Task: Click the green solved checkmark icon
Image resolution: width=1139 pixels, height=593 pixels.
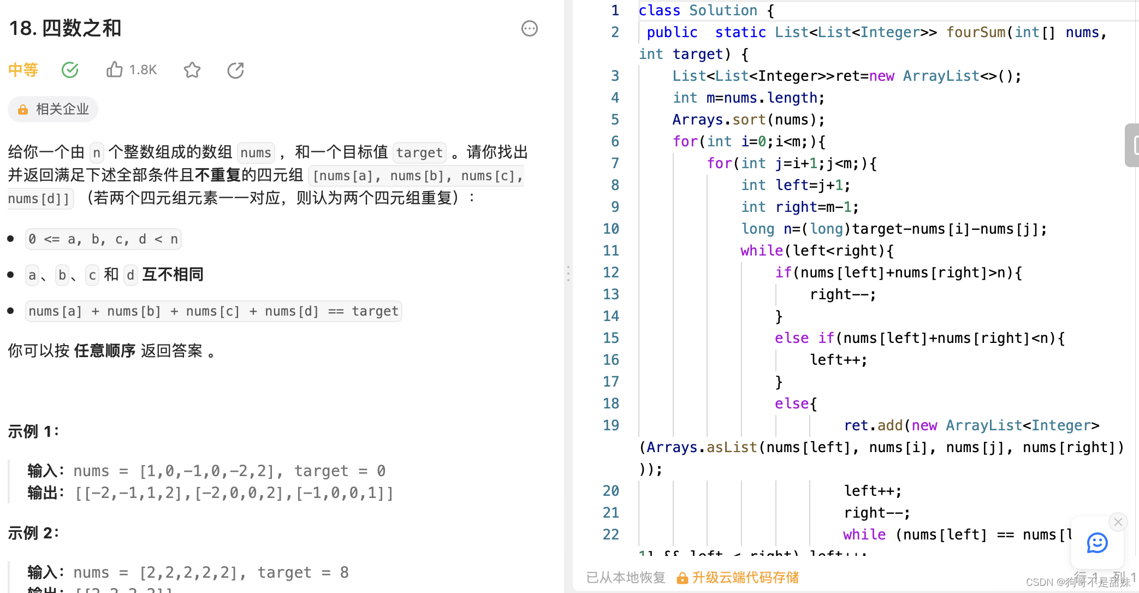Action: tap(70, 70)
